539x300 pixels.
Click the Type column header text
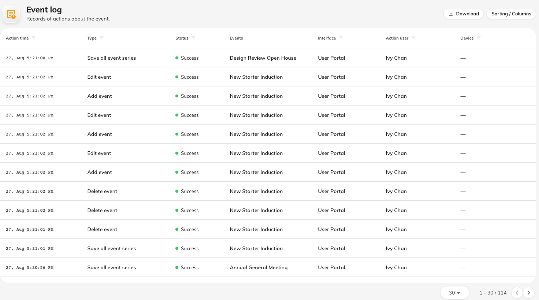[x=92, y=38]
